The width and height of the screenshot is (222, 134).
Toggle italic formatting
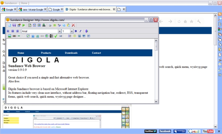[x=80, y=31]
